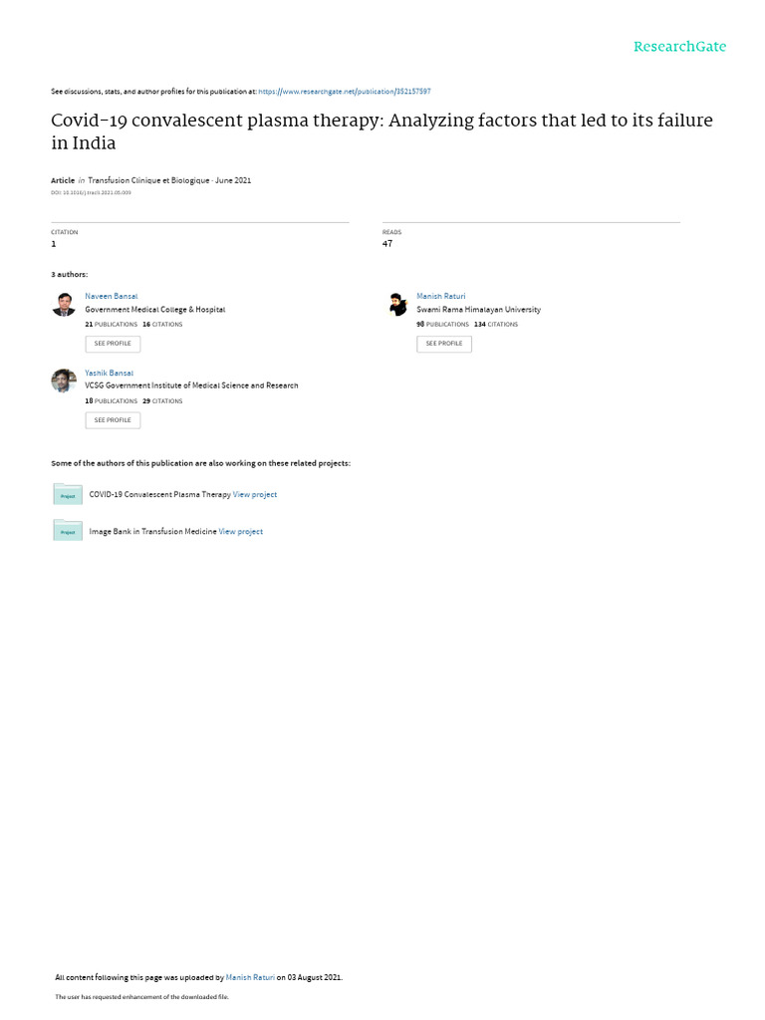Click Manish Raturi's avatar picture

pos(397,305)
